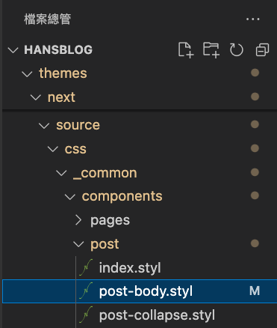Collapse all folders in explorer
This screenshot has height=328, width=277.
(262, 50)
